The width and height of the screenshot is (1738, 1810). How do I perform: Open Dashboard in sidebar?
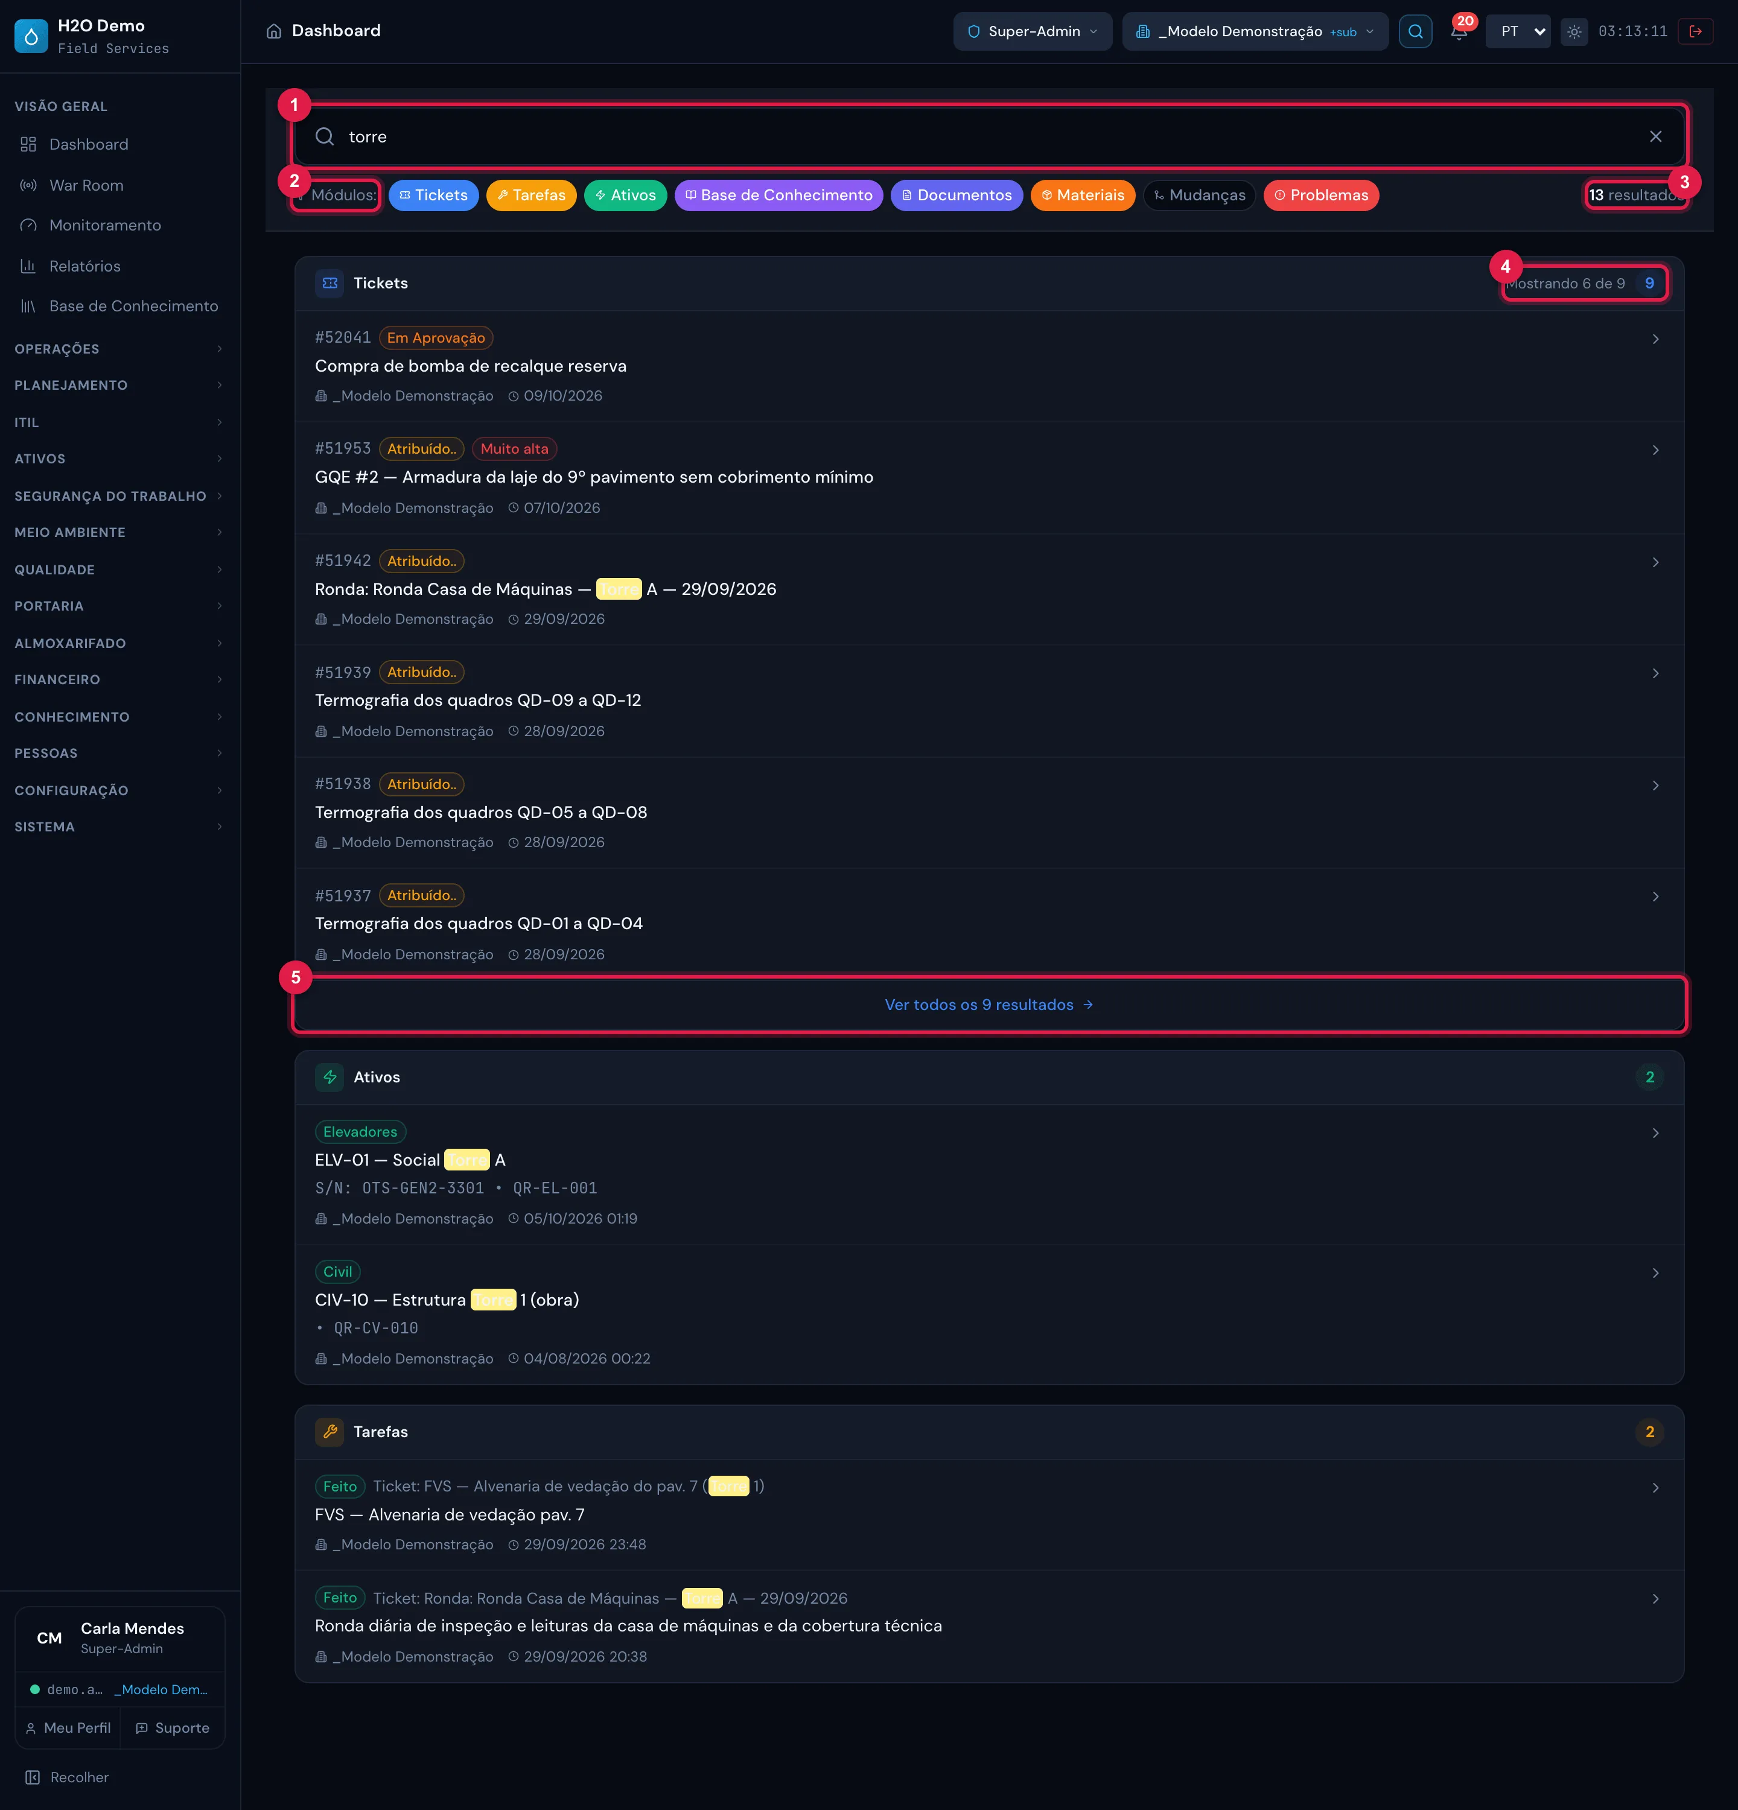(120, 144)
